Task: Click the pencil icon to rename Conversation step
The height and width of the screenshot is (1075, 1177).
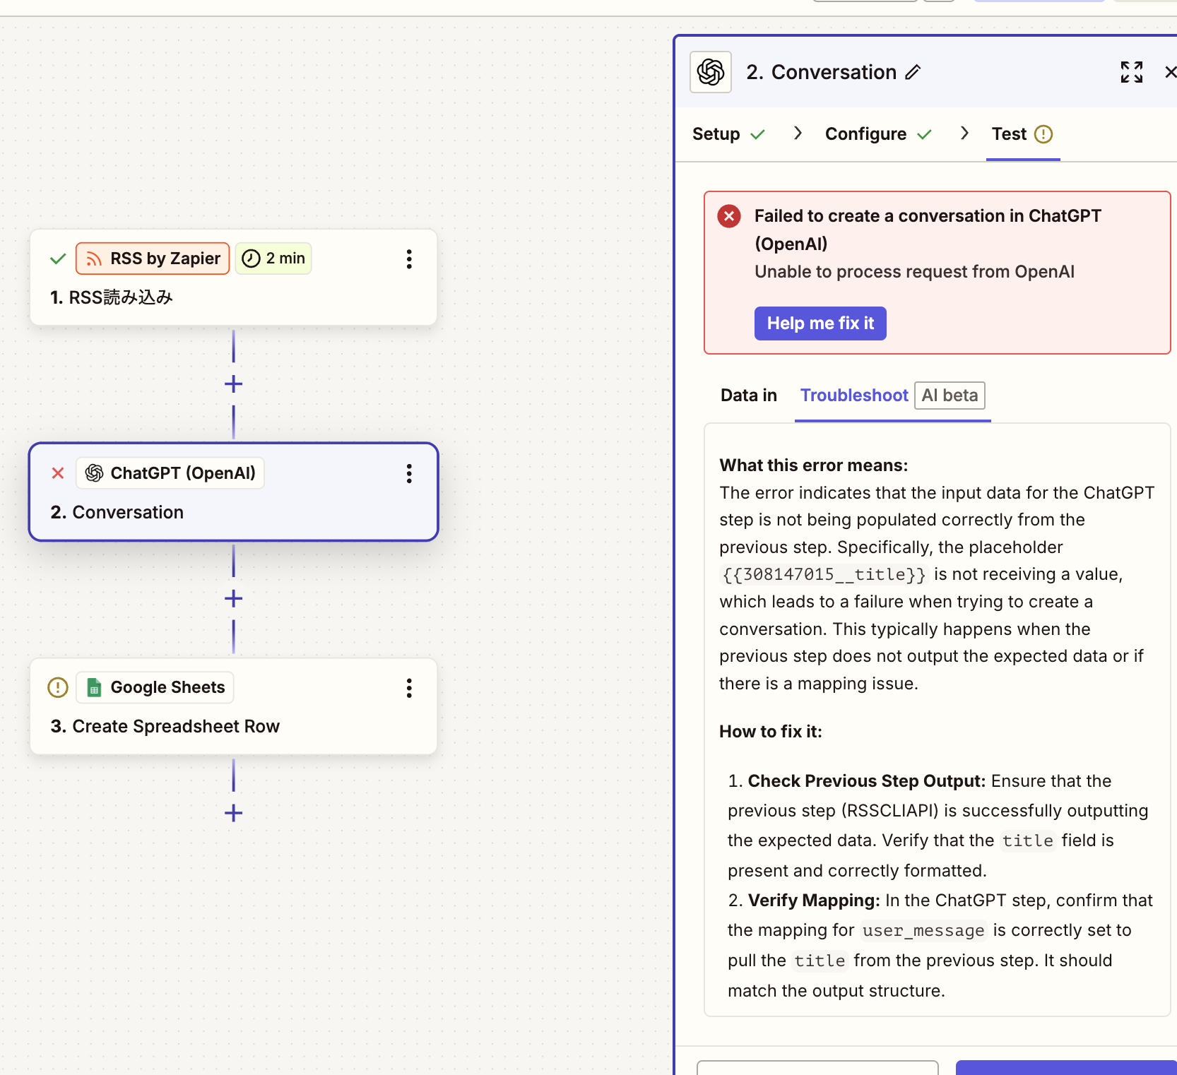Action: pos(913,72)
